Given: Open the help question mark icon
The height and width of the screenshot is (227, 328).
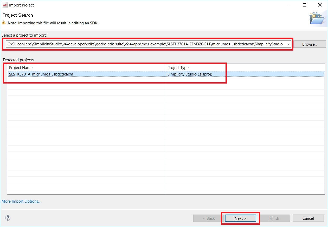Looking at the screenshot, I should (8, 218).
